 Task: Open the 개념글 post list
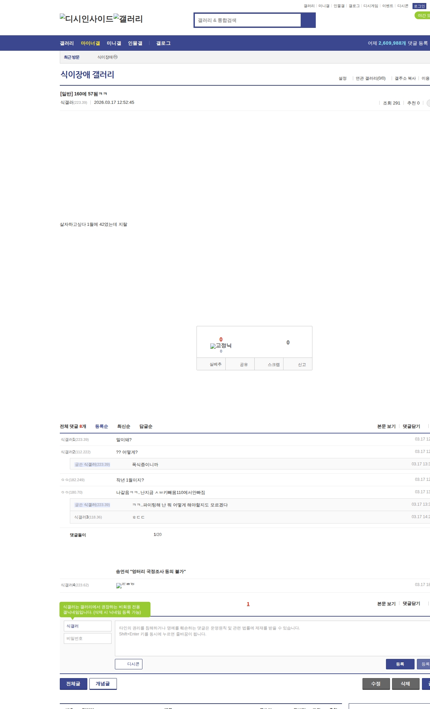click(x=103, y=684)
